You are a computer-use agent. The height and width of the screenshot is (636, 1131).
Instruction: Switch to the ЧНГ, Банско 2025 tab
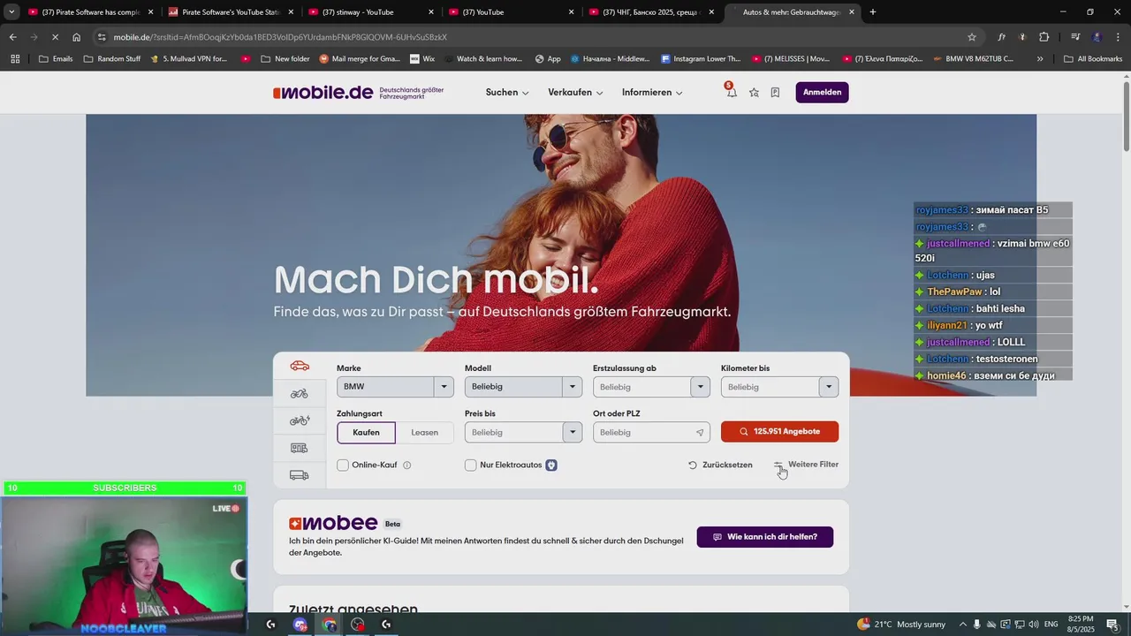[x=652, y=12]
